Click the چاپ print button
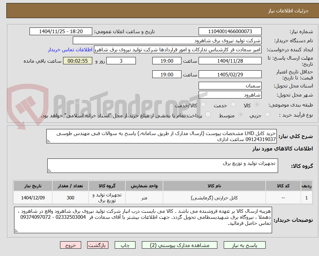Viewport: 319px width, 256px height. pos(125,245)
